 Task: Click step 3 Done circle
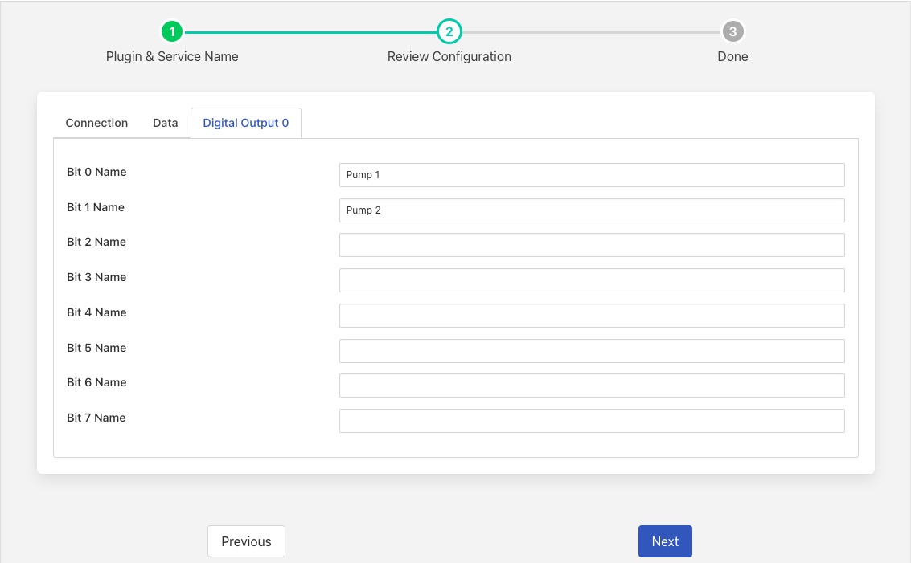pyautogui.click(x=732, y=32)
